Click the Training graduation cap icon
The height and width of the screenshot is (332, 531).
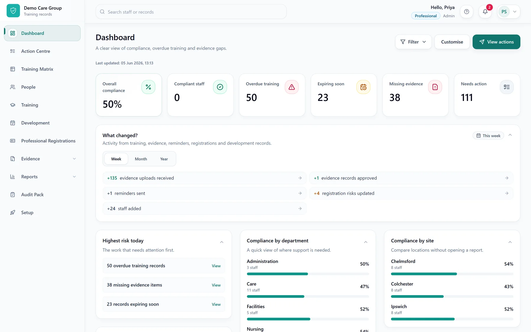pyautogui.click(x=13, y=105)
